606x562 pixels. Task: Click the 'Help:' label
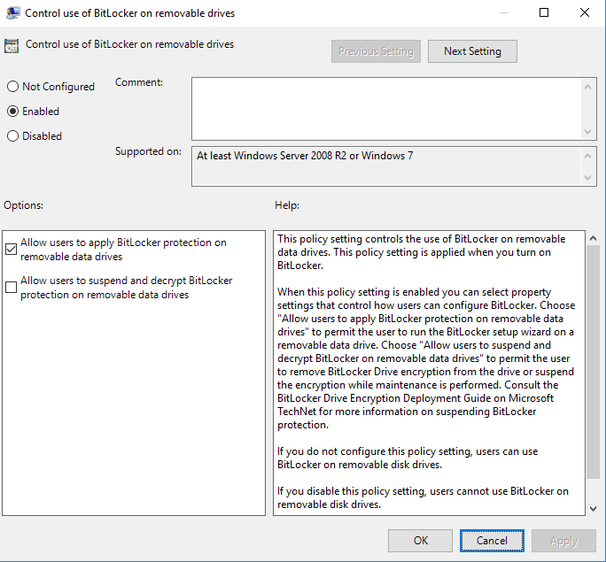pos(287,205)
